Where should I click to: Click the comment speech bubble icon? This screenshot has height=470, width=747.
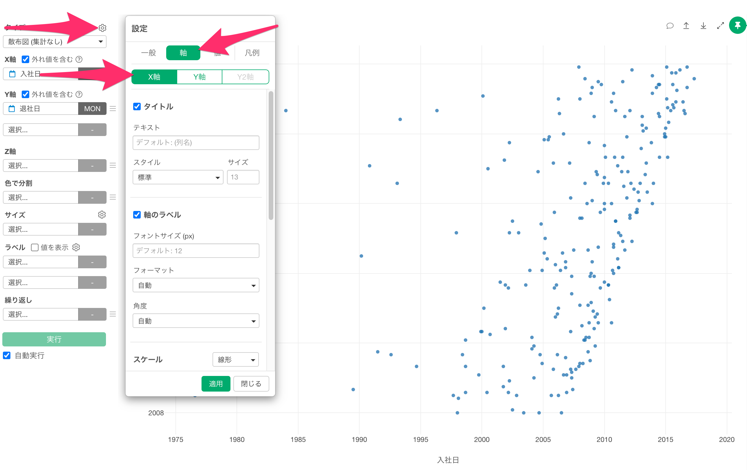669,26
